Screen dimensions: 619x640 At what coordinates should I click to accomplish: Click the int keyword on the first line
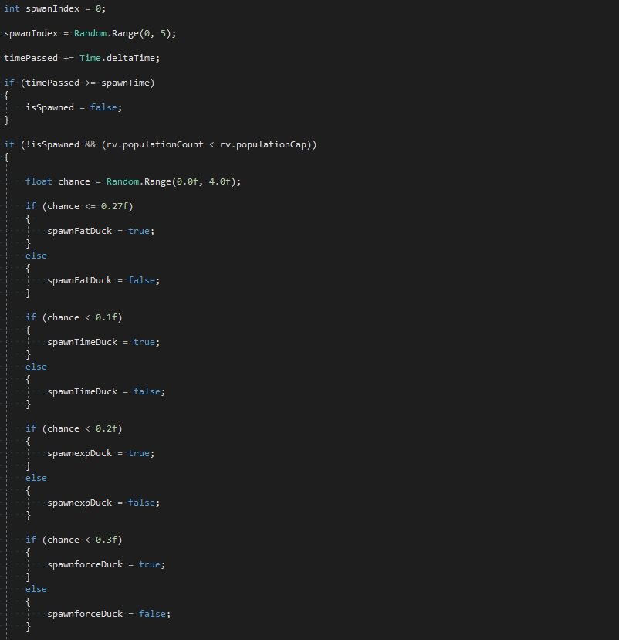pos(12,8)
